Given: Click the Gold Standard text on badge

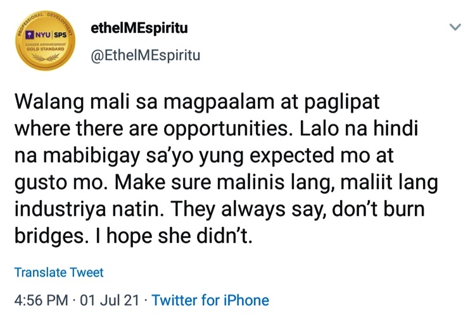Looking at the screenshot, I should [x=45, y=49].
